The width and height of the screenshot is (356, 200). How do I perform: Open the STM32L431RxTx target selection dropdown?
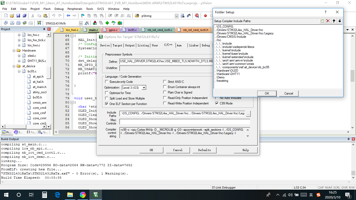click(81, 23)
